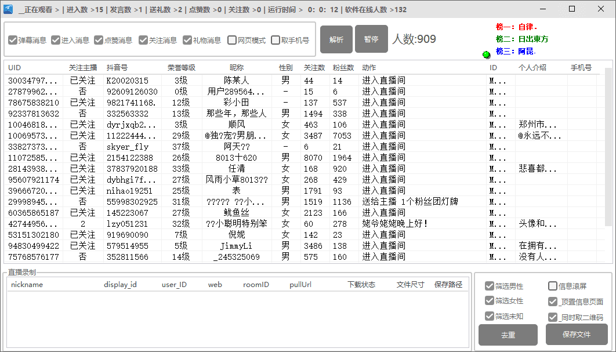Click the application icon in the title bar
Viewport: 616px width, 352px height.
[x=7, y=9]
